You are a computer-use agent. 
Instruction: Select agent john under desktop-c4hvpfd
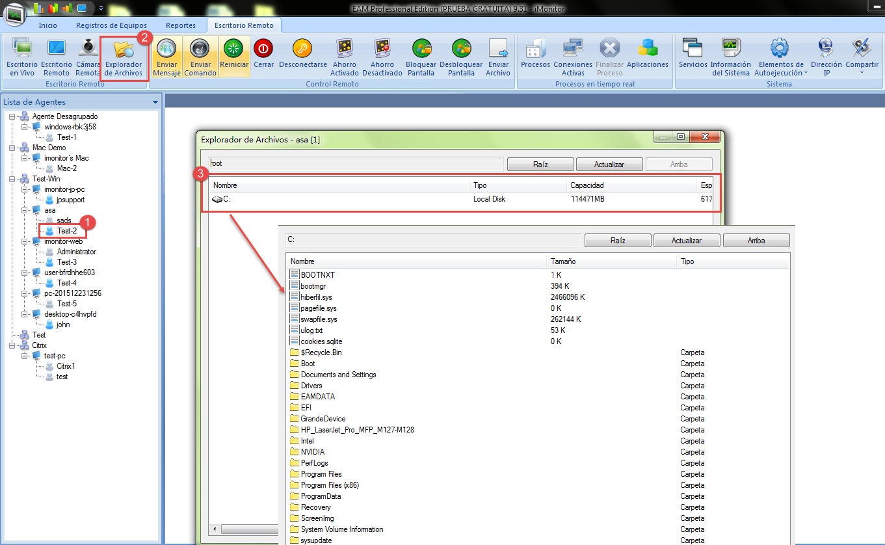[x=63, y=325]
